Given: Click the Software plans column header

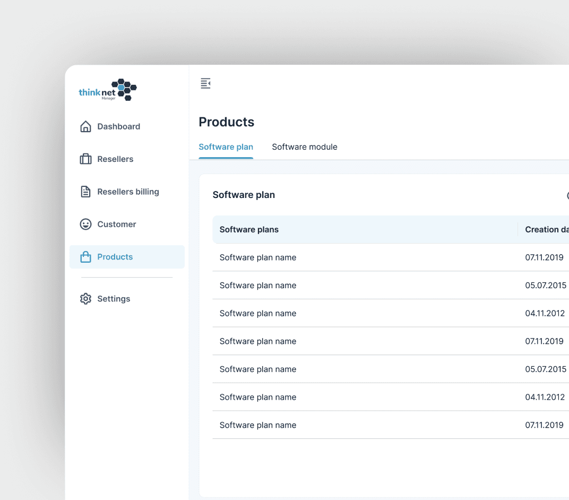Looking at the screenshot, I should point(249,229).
